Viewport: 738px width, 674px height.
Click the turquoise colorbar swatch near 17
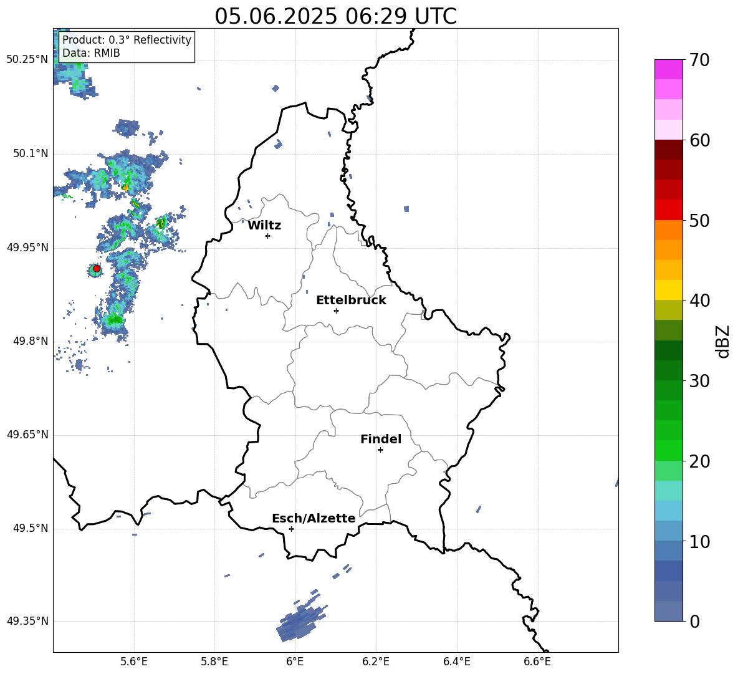[668, 491]
